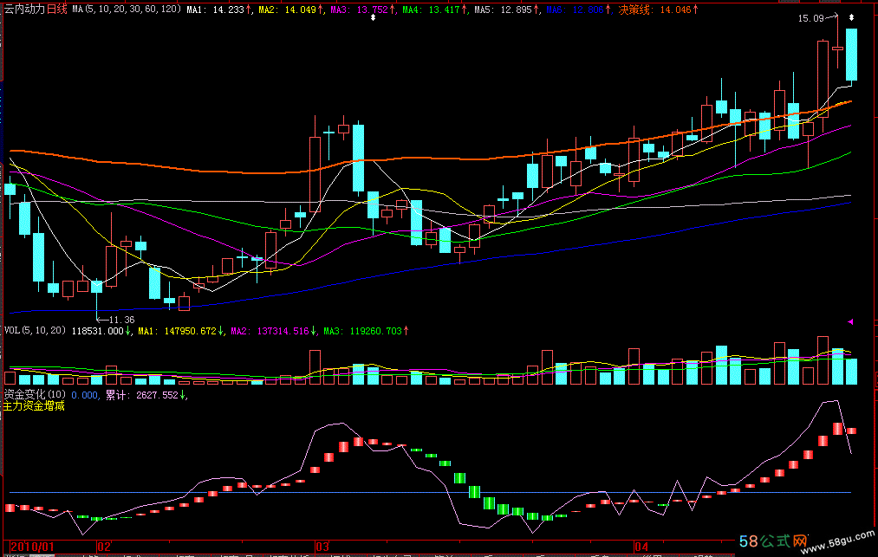
Task: Click the latest tall cyan candlestick
Action: pos(851,55)
